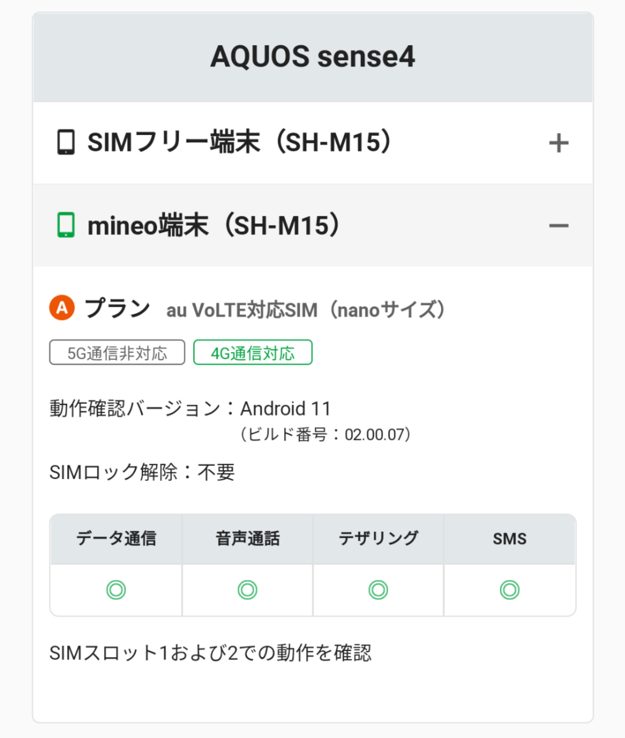Click the green phone icon beside mineo端末
The height and width of the screenshot is (738, 625).
(66, 225)
